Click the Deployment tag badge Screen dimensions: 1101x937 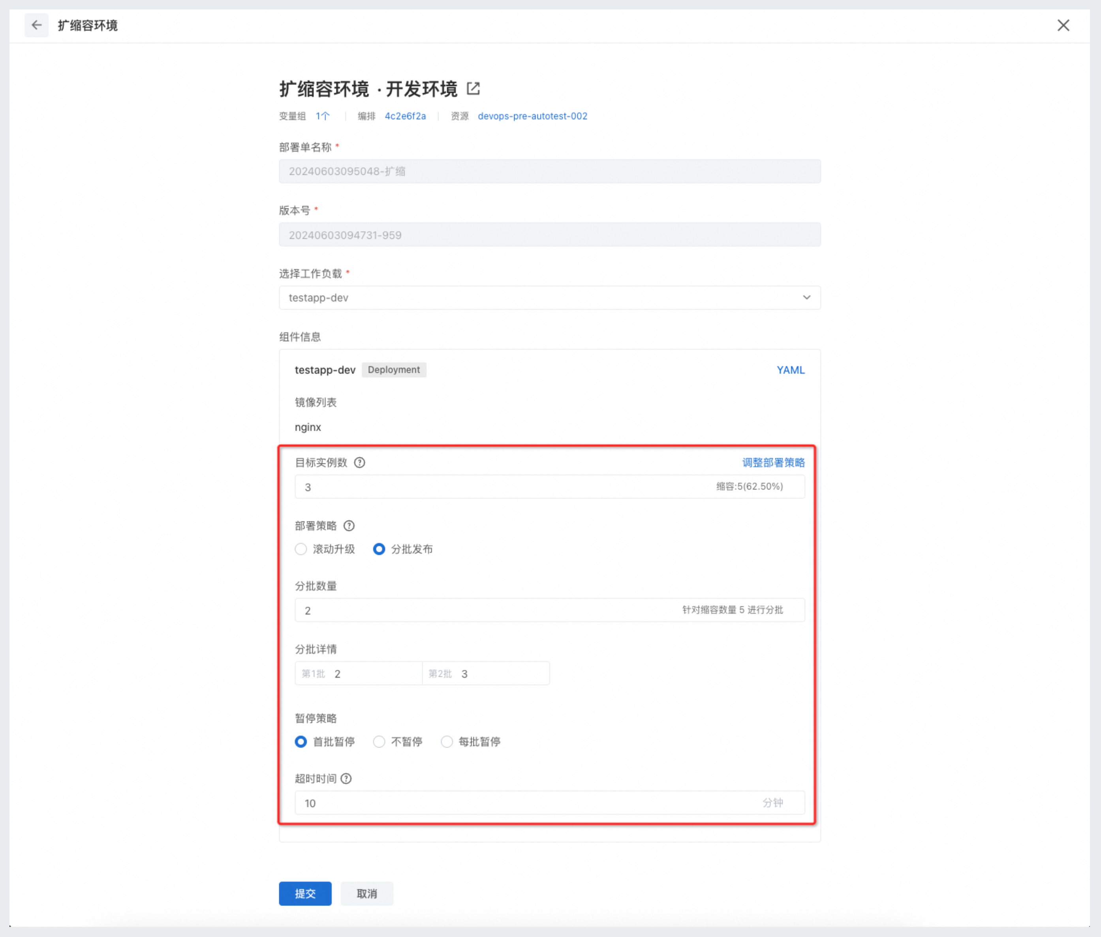point(394,370)
